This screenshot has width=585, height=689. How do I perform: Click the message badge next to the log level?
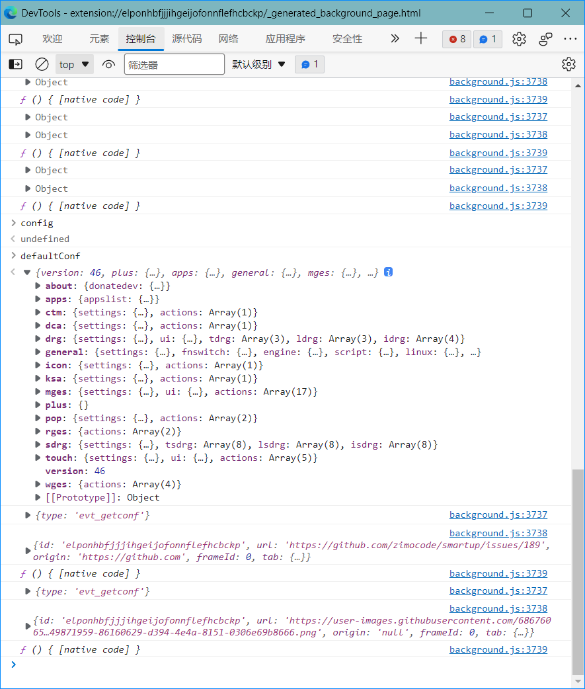point(309,64)
